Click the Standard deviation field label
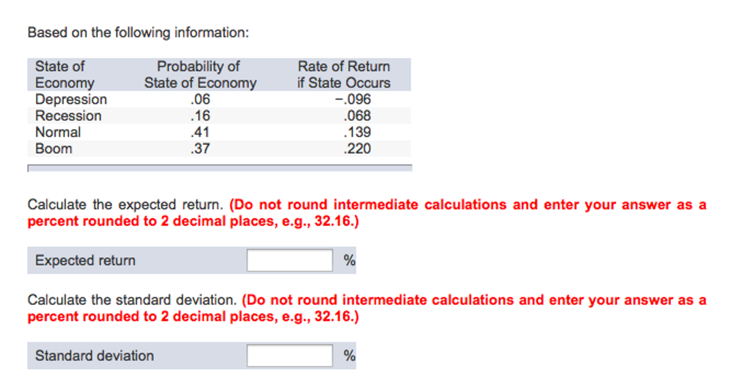Viewport: 731px width, 388px height. coord(94,355)
